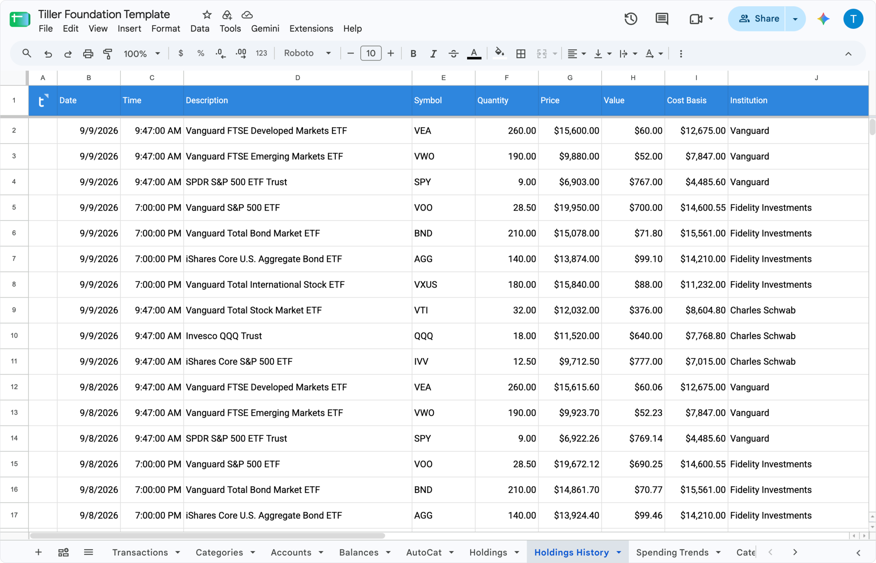876x563 pixels.
Task: Open the Roboto font dropdown
Action: (307, 53)
